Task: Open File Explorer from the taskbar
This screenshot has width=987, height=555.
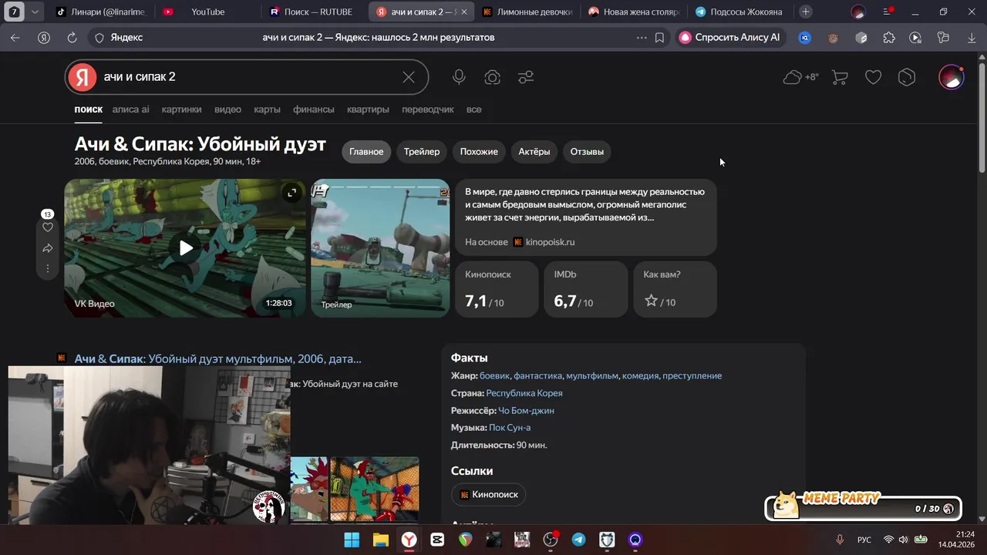Action: pyautogui.click(x=380, y=540)
